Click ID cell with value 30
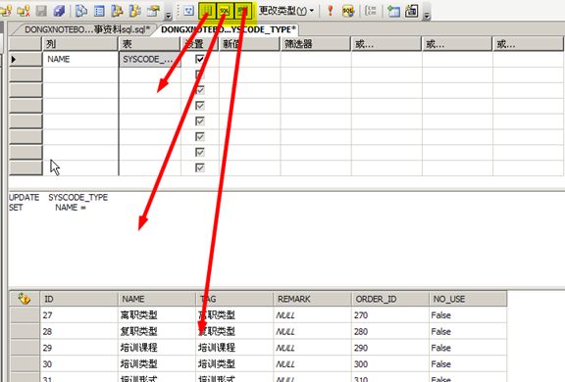Screen dimensions: 565x382 [x=78, y=364]
